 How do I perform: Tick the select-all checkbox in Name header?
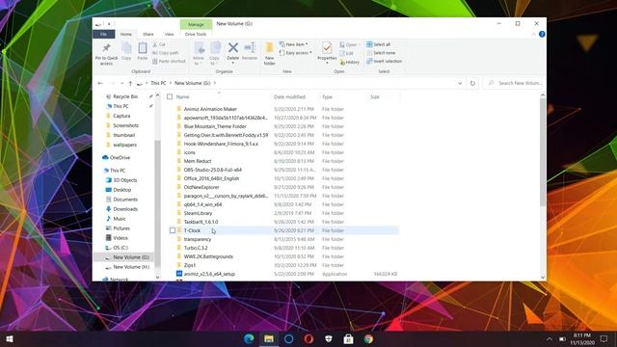[x=170, y=96]
